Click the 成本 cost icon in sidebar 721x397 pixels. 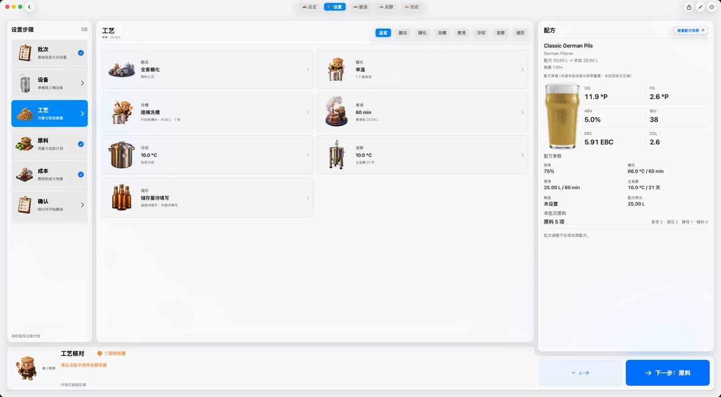tap(25, 175)
